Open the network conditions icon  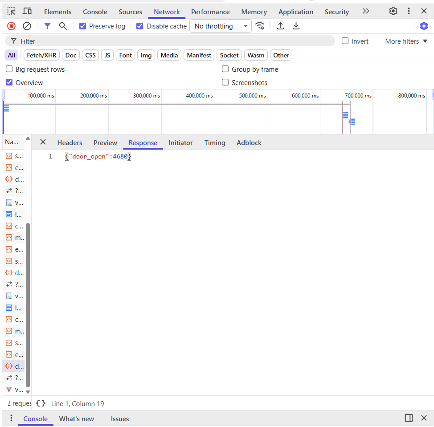point(260,26)
